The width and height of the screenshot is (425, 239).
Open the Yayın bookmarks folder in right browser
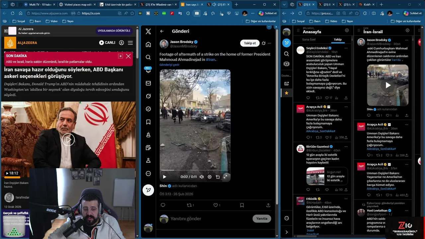[347, 21]
